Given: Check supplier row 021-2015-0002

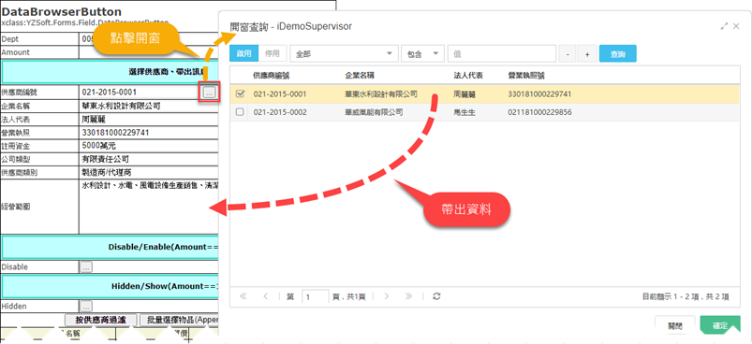Looking at the screenshot, I should tap(240, 112).
